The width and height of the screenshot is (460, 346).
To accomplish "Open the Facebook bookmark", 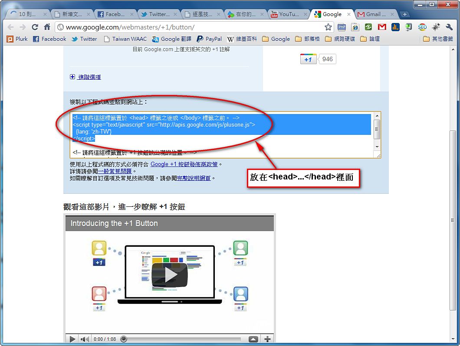I will point(49,39).
